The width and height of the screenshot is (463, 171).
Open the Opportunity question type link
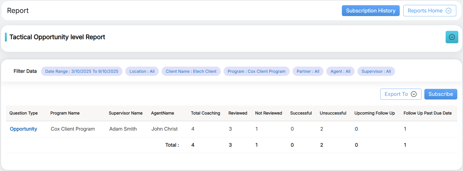coord(23,129)
